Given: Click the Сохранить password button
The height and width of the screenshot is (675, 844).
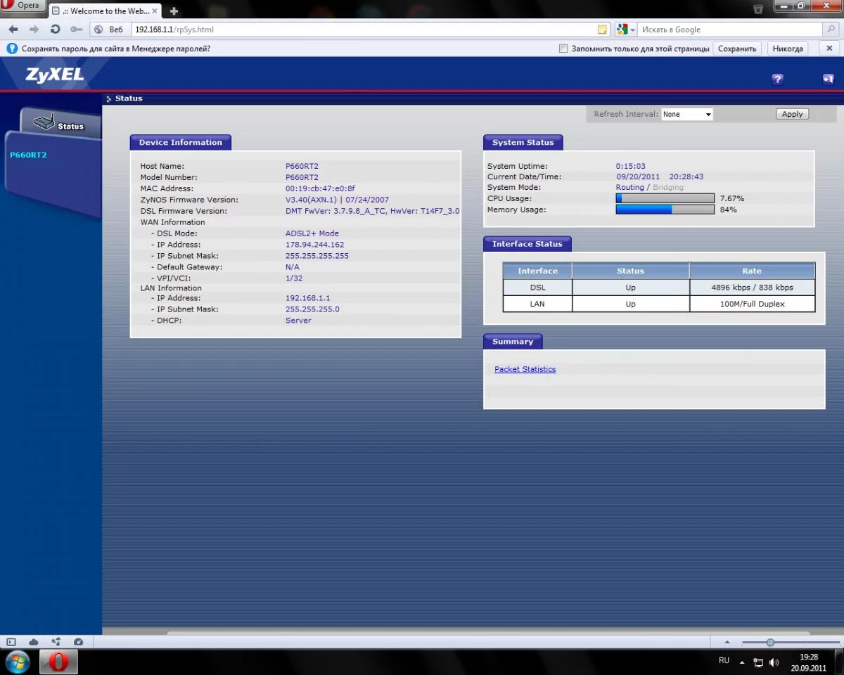Looking at the screenshot, I should 736,49.
